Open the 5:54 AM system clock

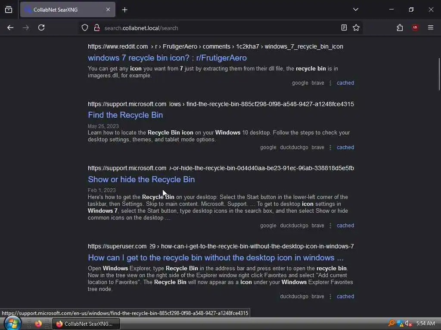click(425, 324)
